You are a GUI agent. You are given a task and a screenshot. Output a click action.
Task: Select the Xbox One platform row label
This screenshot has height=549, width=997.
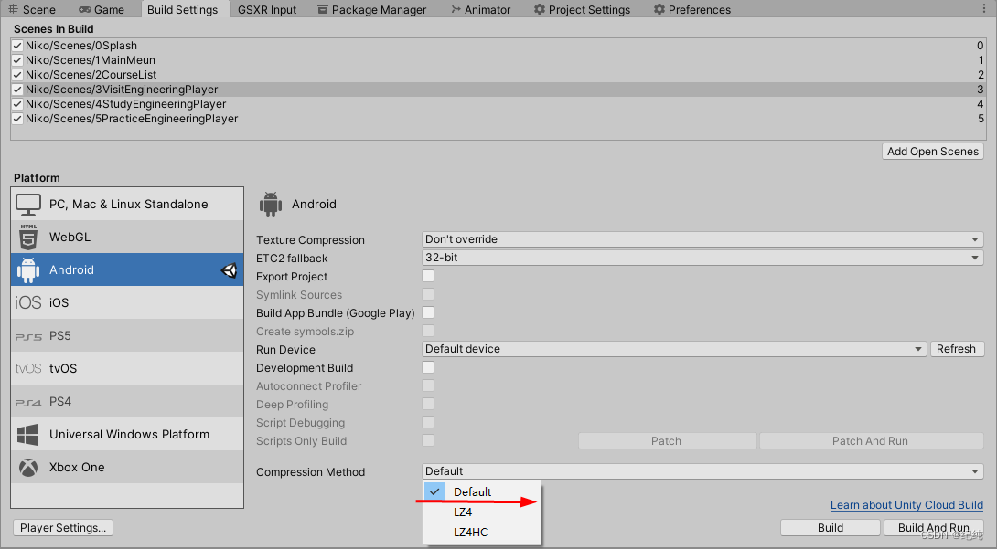pyautogui.click(x=77, y=468)
